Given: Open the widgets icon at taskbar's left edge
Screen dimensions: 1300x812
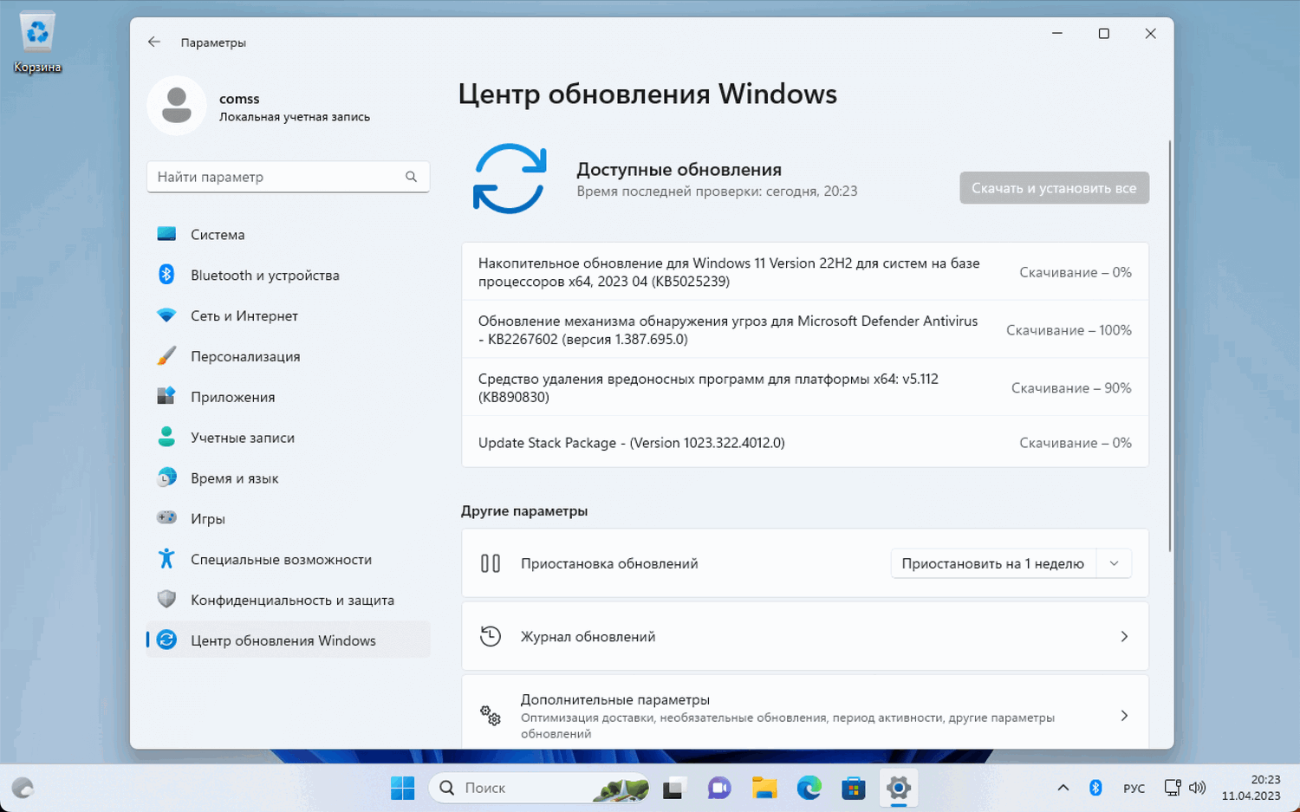Looking at the screenshot, I should click(23, 788).
